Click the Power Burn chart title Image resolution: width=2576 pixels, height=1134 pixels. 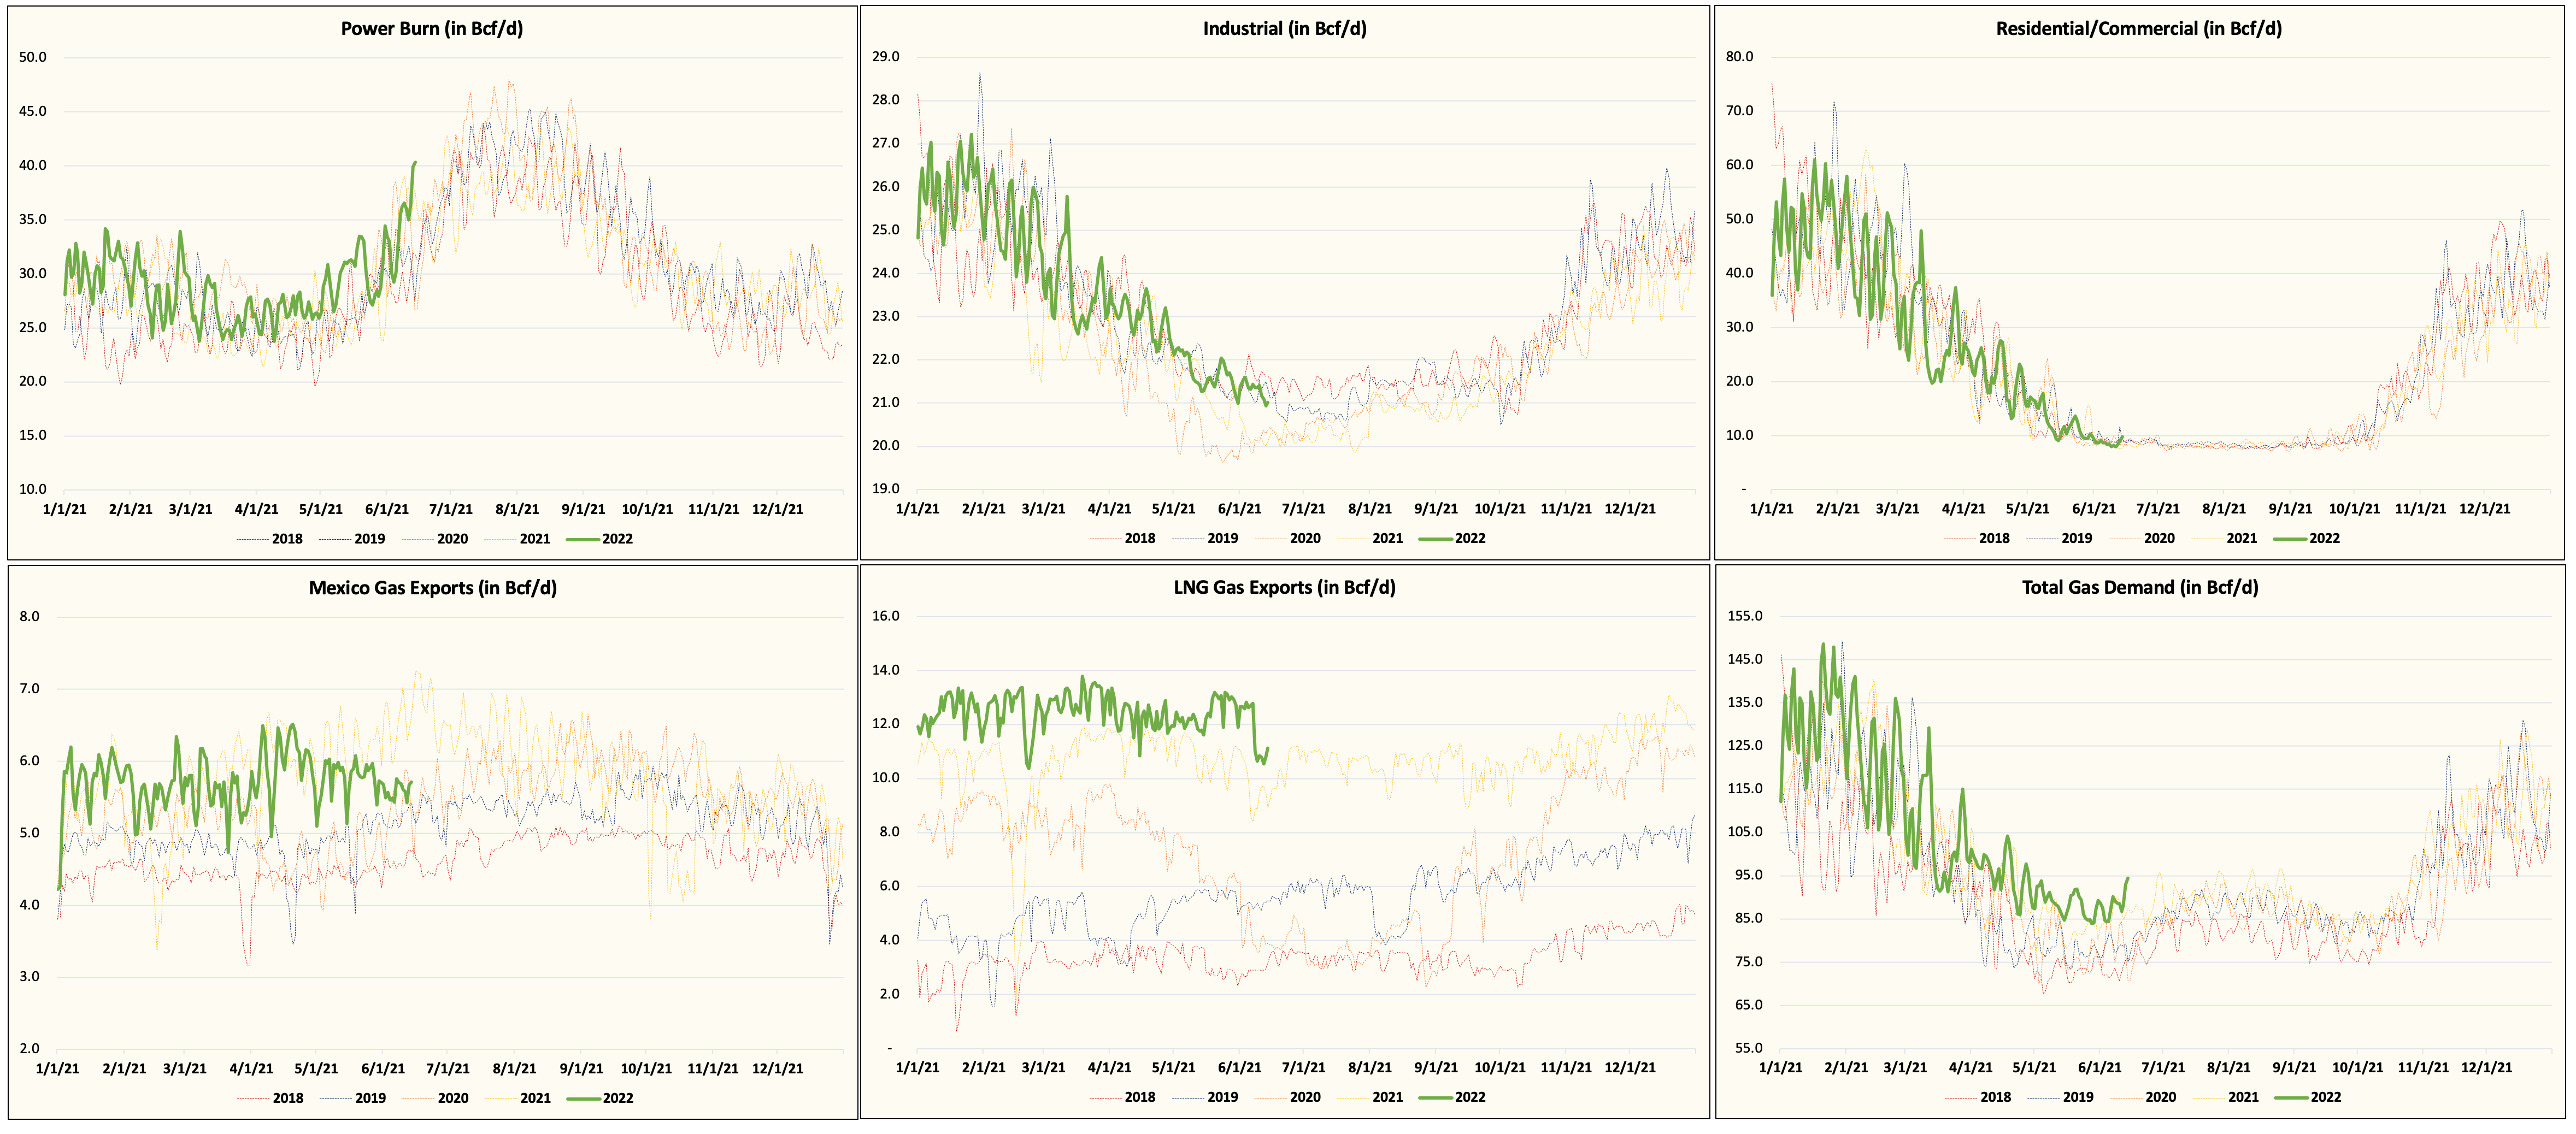(x=431, y=29)
